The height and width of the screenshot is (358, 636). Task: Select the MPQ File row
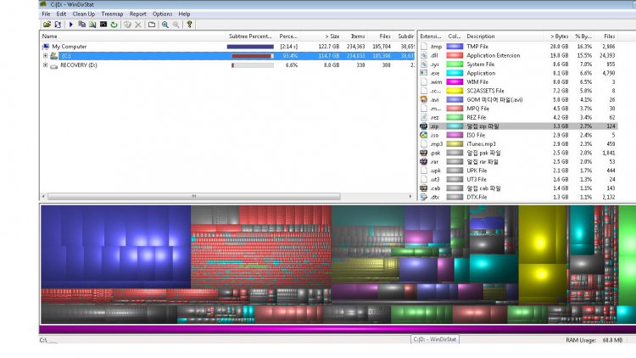pyautogui.click(x=518, y=109)
